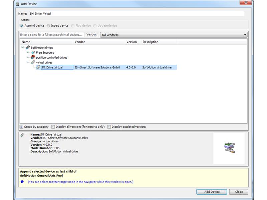Sort by the Description column header
Image resolution: width=267 pixels, height=200 pixels.
click(x=159, y=42)
